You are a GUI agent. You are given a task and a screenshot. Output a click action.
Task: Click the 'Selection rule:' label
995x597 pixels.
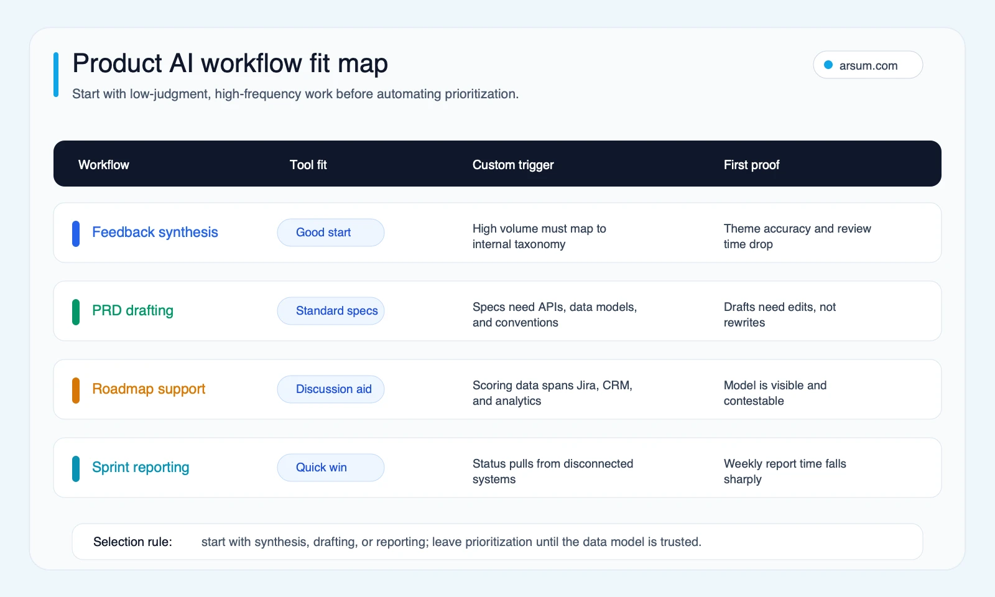tap(132, 542)
